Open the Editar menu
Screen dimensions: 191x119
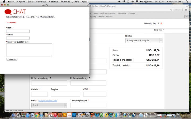coord(30,2)
